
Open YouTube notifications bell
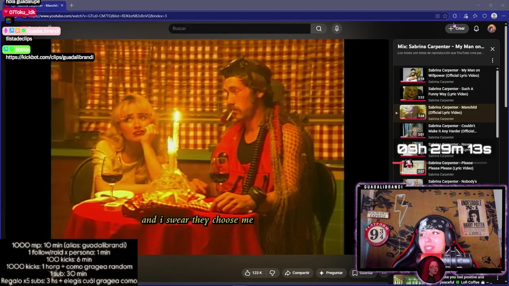pos(476,29)
